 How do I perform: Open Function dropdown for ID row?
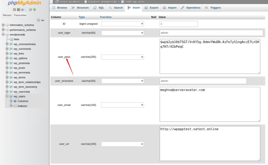(x=122, y=24)
